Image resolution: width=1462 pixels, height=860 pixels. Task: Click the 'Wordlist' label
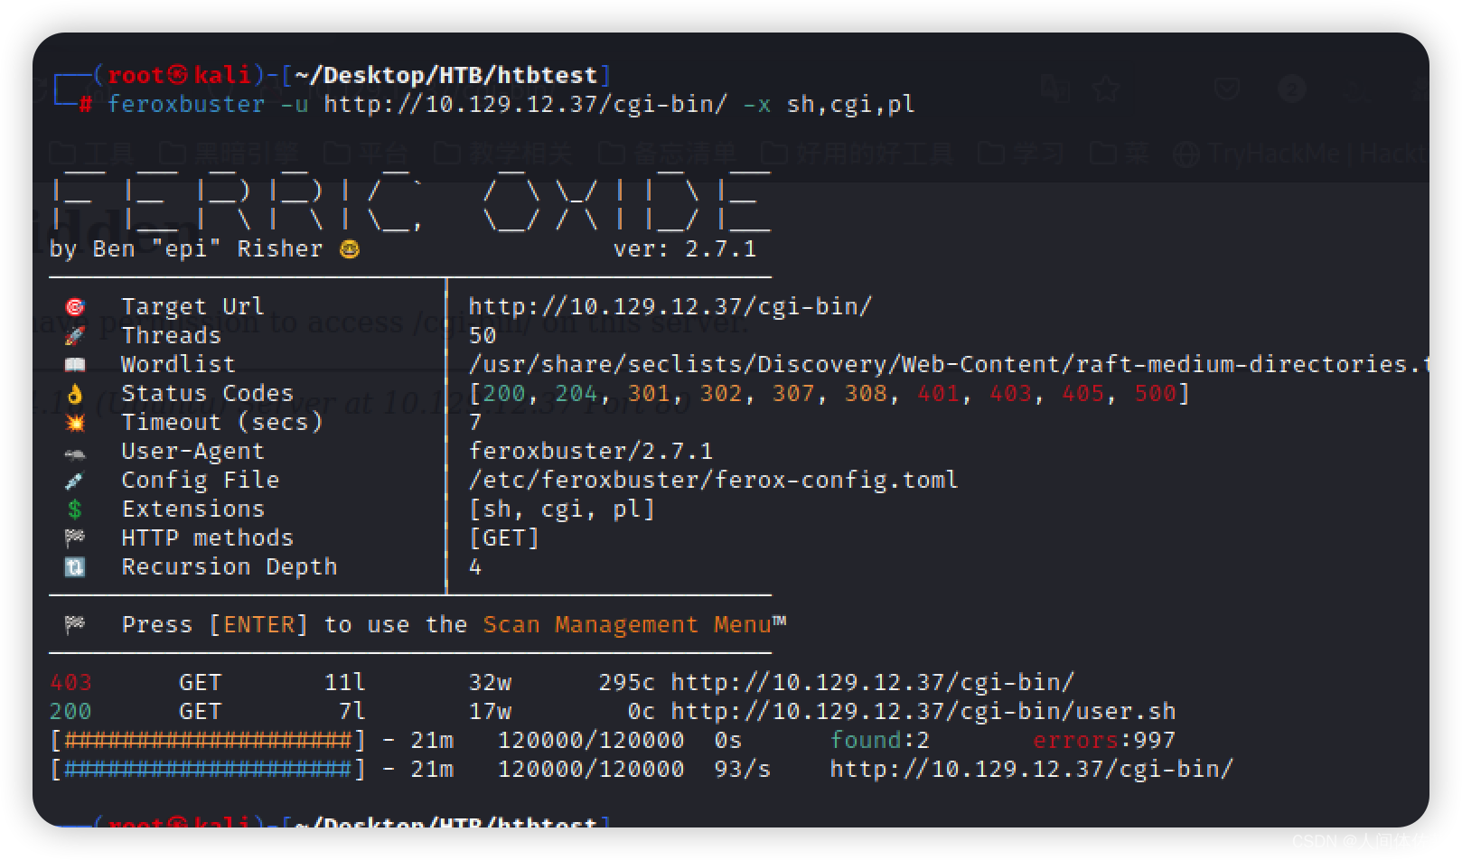pyautogui.click(x=179, y=365)
